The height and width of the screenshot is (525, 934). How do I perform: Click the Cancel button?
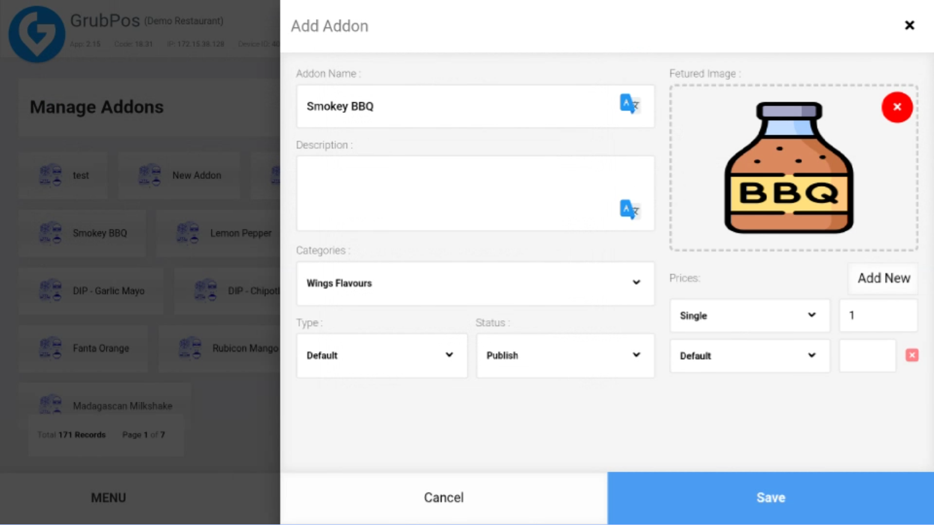444,497
